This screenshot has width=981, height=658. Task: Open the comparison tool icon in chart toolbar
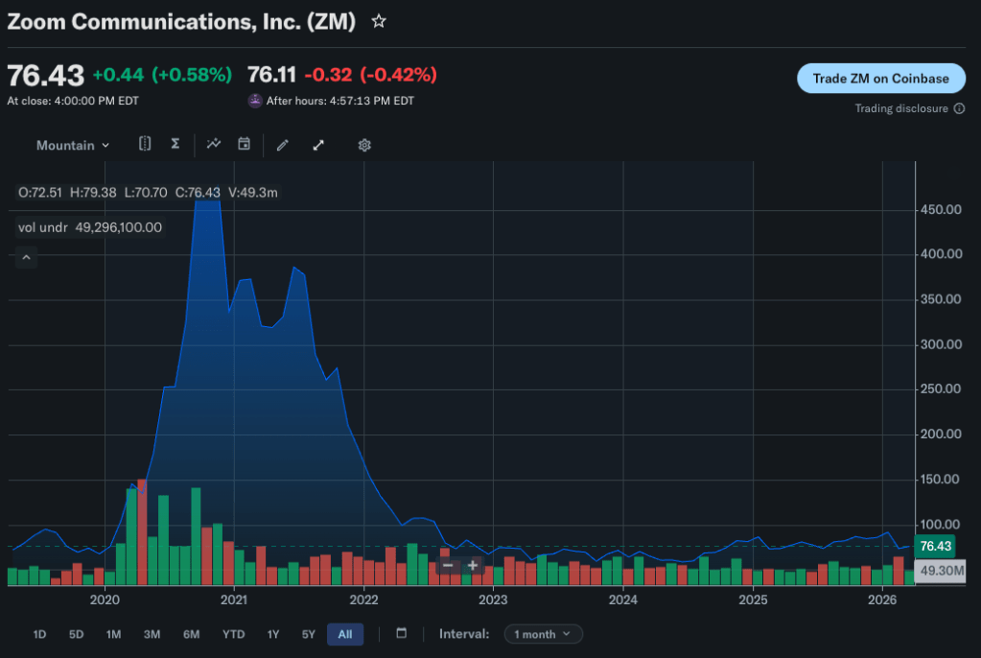click(145, 144)
